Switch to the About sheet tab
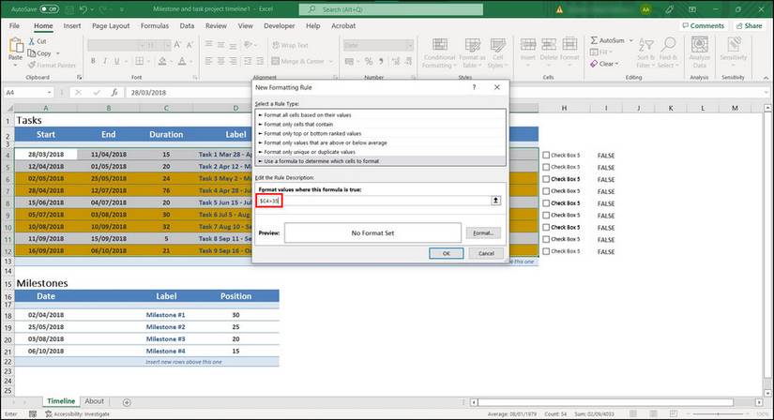The height and width of the screenshot is (420, 774). (95, 401)
